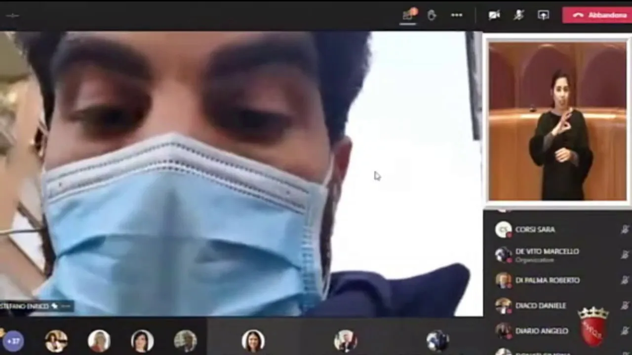Select DIARIO ANGELO's avatar in the list
632x355 pixels.
pos(504,331)
